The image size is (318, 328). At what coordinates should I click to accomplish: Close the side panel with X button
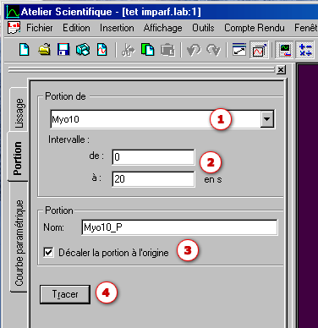[281, 69]
